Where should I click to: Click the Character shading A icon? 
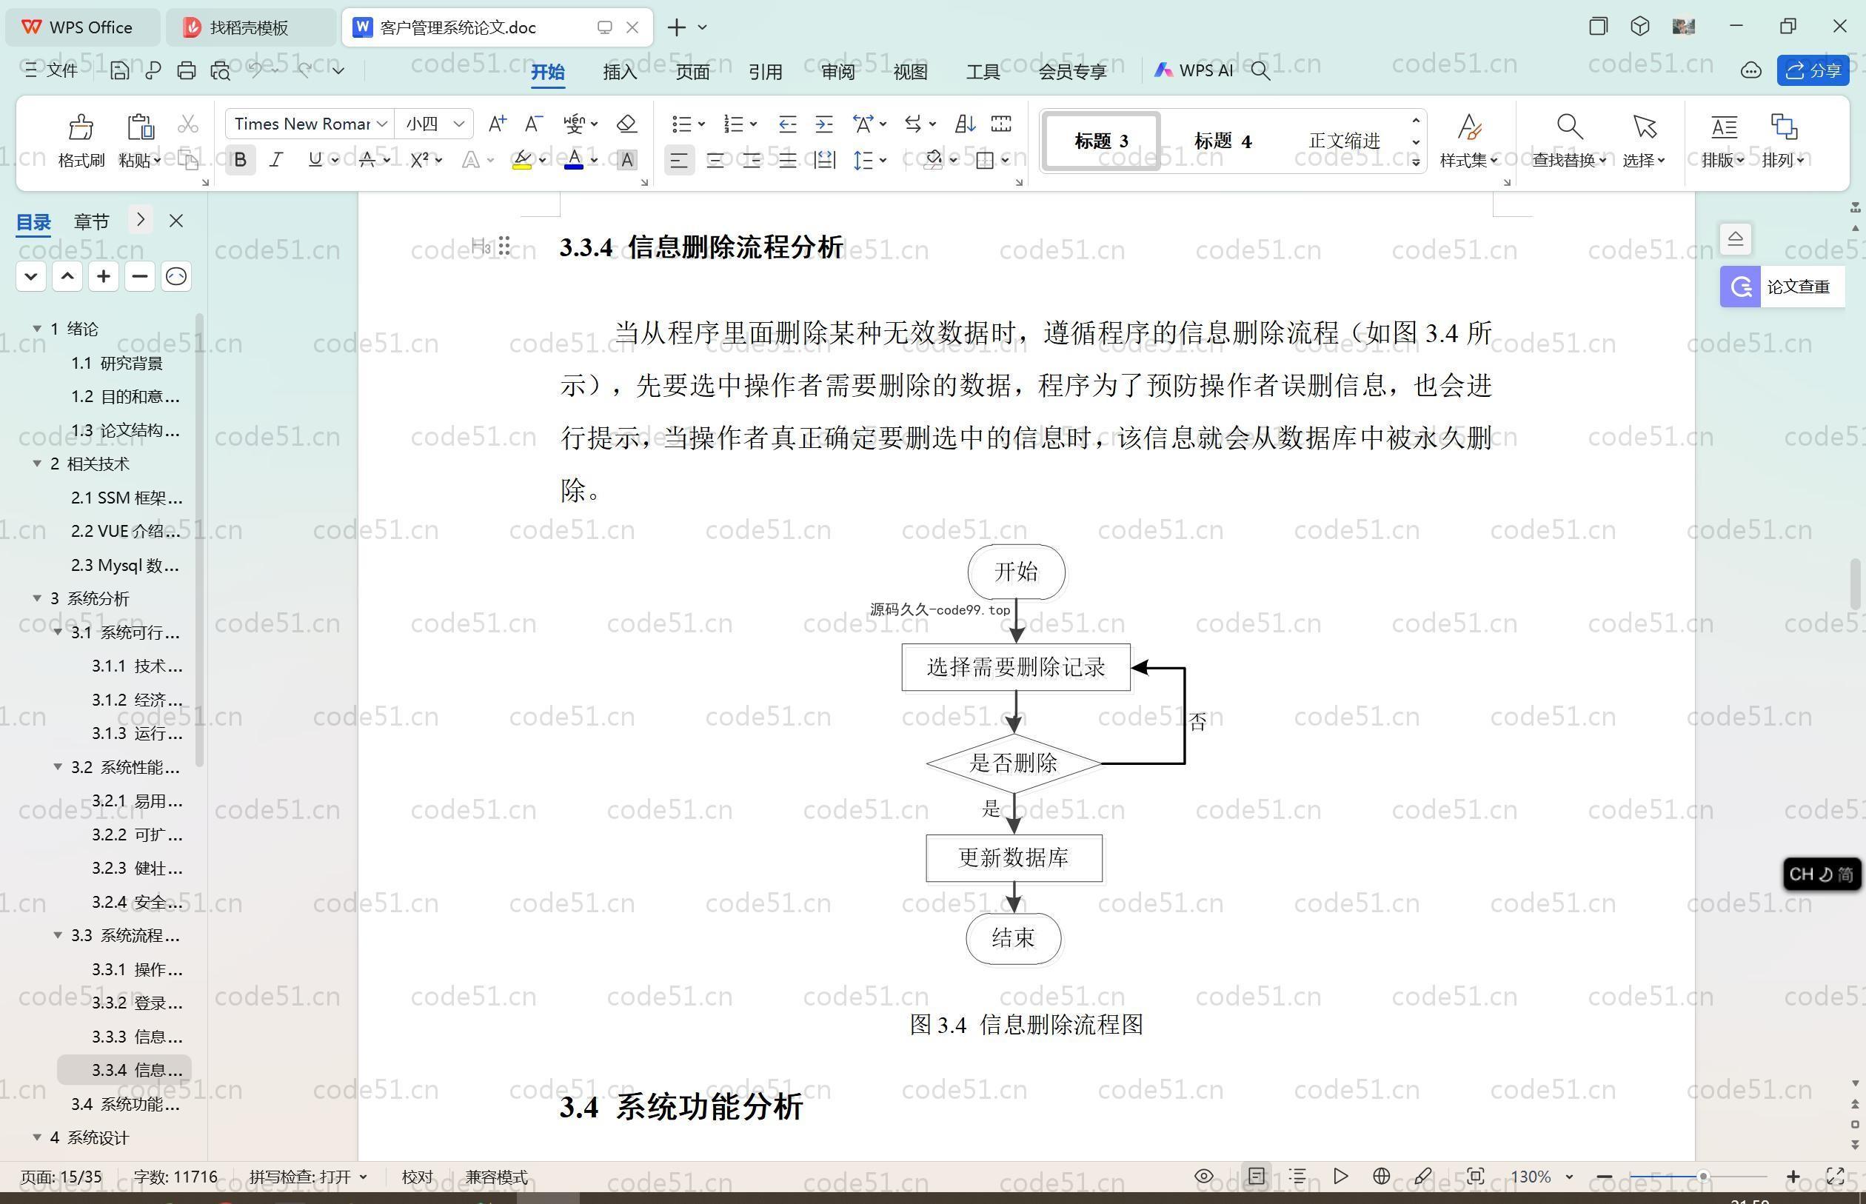click(627, 160)
